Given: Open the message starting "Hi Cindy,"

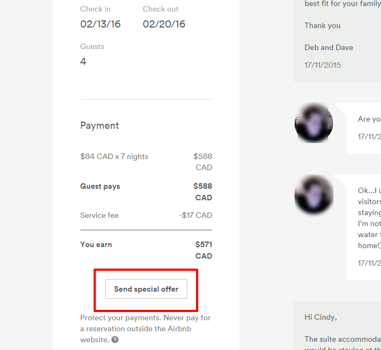Looking at the screenshot, I should coord(320,317).
